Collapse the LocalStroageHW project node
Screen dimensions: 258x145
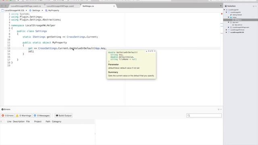[227, 12]
